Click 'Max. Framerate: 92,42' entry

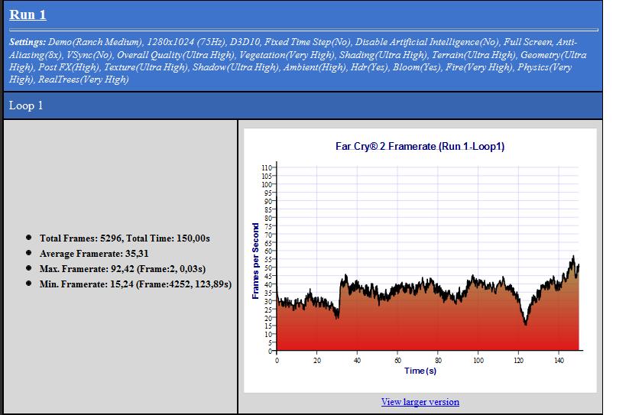point(122,269)
